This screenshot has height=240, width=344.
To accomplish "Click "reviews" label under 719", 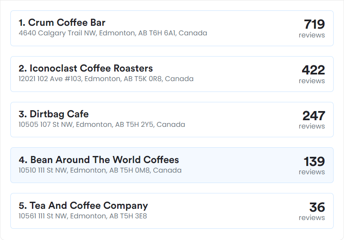I will pyautogui.click(x=312, y=35).
